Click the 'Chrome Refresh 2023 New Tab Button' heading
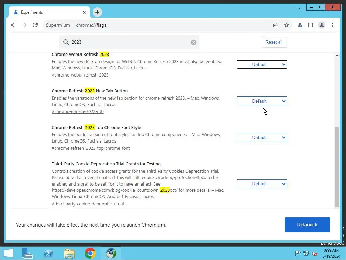The image size is (346, 260). [90, 91]
